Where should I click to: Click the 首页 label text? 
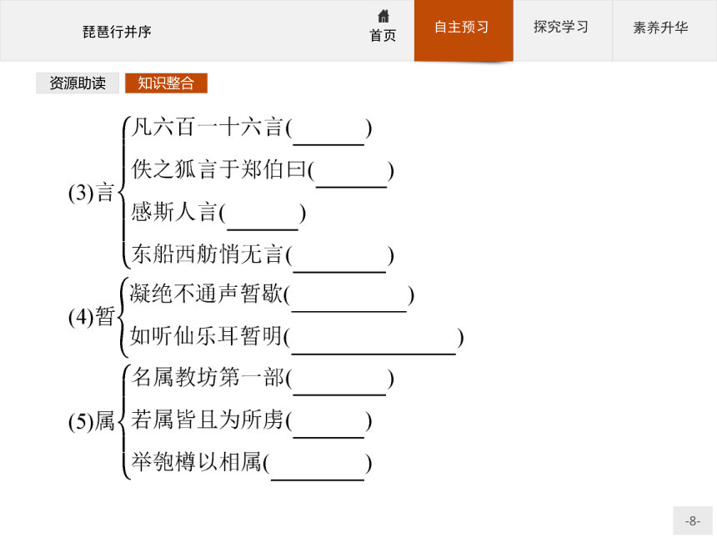383,36
